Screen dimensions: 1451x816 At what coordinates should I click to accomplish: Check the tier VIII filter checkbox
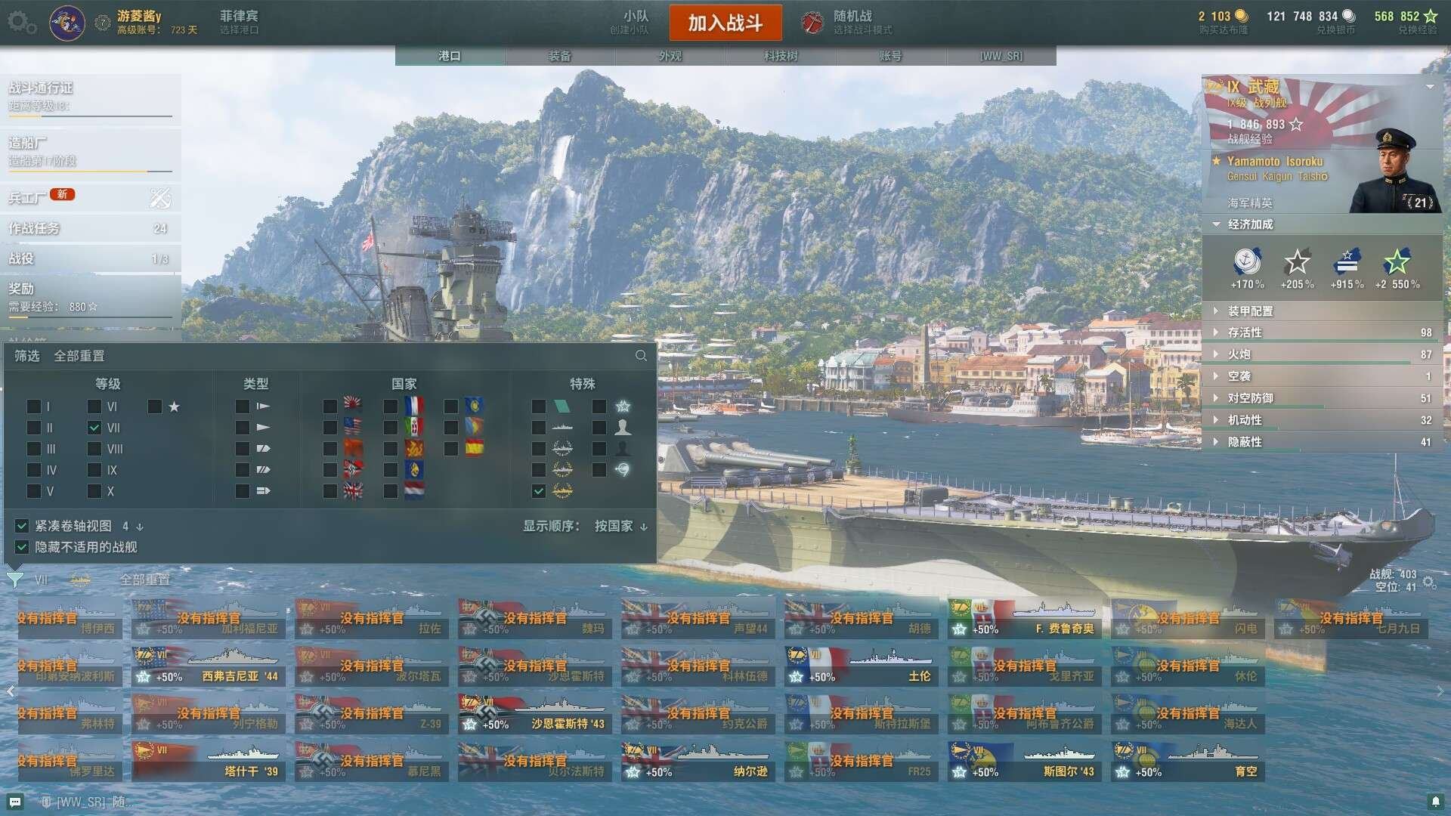[x=94, y=449]
